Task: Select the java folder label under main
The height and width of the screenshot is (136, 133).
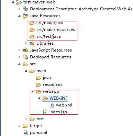Action: (x=47, y=78)
